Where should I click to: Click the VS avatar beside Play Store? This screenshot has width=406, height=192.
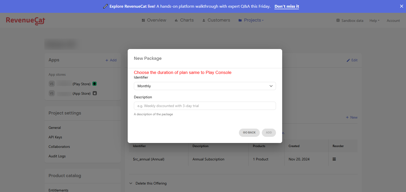point(52,84)
